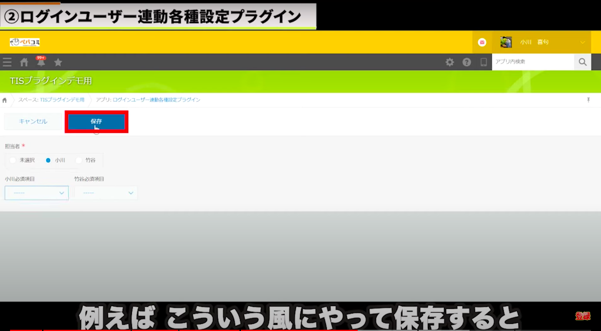Click the star bookmarks icon

pos(58,62)
